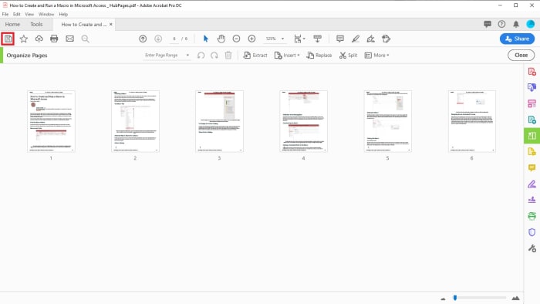Select Organize Pages tool in sidebar
540x304 pixels.
(532, 136)
